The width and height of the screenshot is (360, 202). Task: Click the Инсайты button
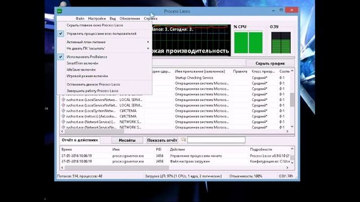tap(127, 140)
